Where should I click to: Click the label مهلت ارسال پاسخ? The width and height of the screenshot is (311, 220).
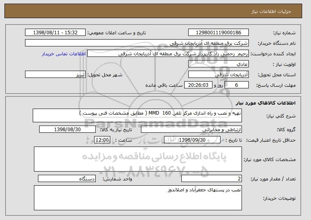[276, 86]
